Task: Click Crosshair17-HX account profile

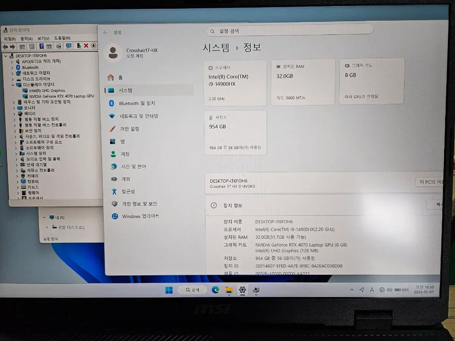Action: [131, 53]
